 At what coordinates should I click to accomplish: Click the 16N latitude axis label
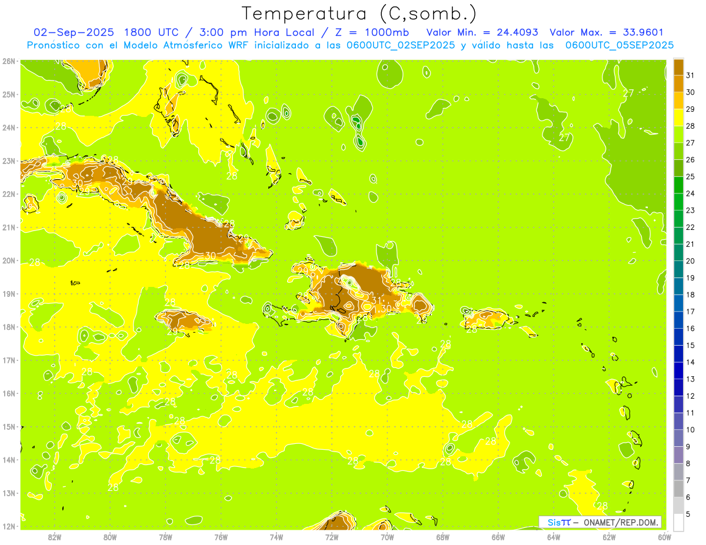pyautogui.click(x=8, y=393)
